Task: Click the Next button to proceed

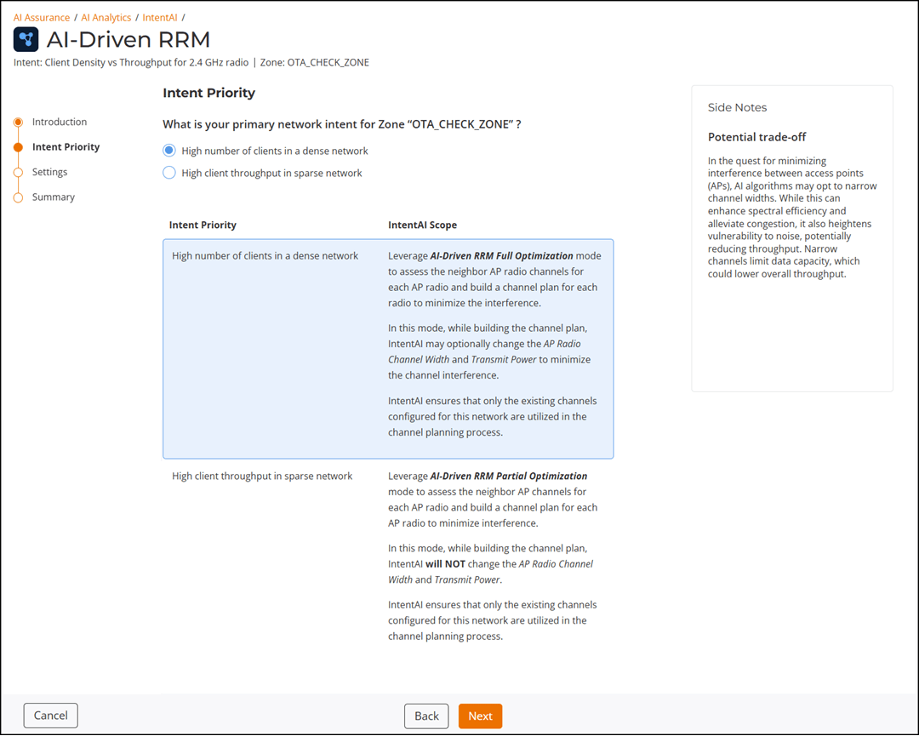Action: [480, 716]
